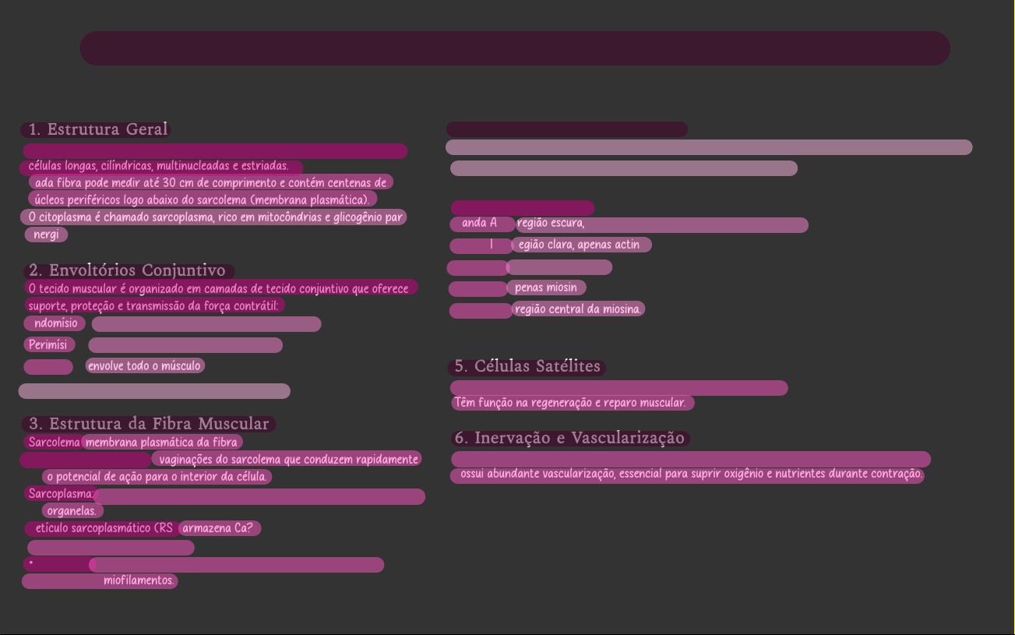
Task: Click the text "envolve todo o músculo"
Action: (145, 365)
